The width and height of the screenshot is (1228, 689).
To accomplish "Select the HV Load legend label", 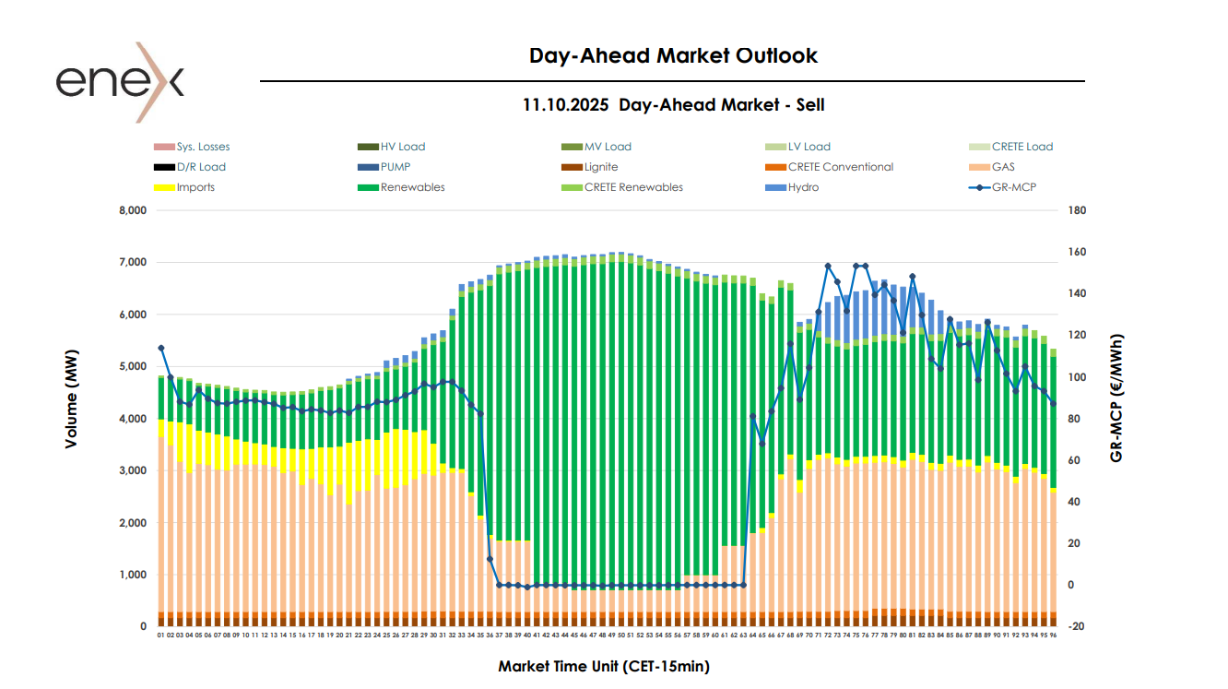I will pyautogui.click(x=403, y=147).
